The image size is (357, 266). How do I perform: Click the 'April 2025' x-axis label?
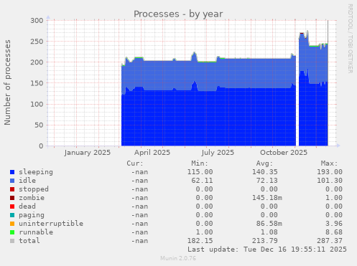[152, 153]
